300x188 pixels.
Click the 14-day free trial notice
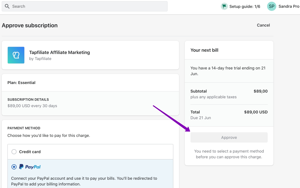click(228, 71)
